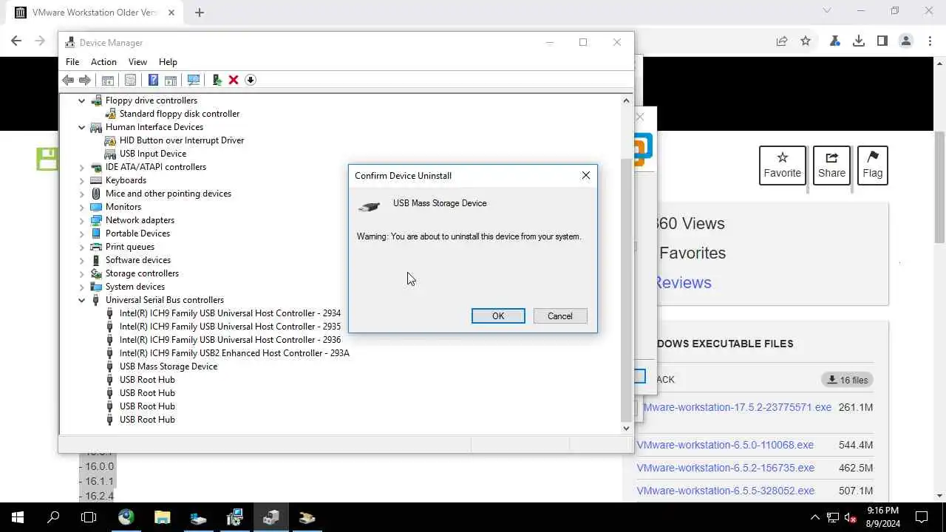The image size is (946, 532).
Task: Confirm uninstall with OK button
Action: coord(498,316)
